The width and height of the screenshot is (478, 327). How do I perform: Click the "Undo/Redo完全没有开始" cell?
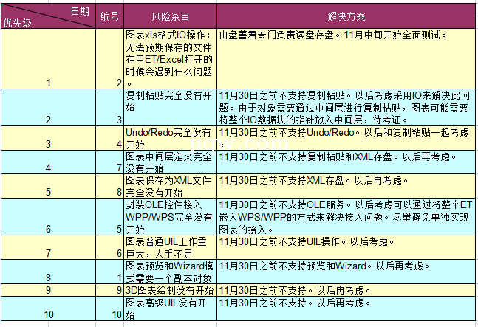pos(170,137)
